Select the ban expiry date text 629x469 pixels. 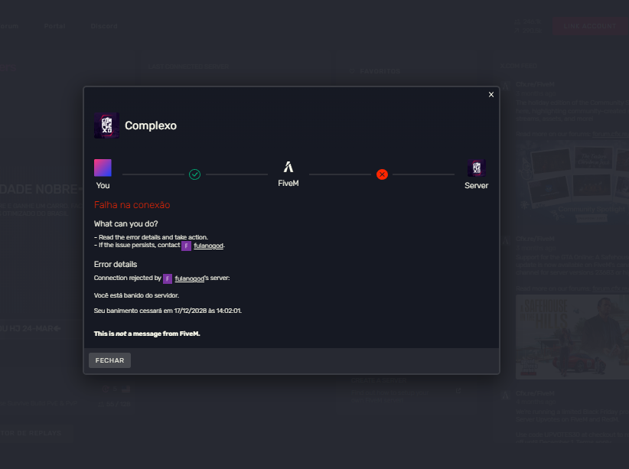(x=168, y=311)
